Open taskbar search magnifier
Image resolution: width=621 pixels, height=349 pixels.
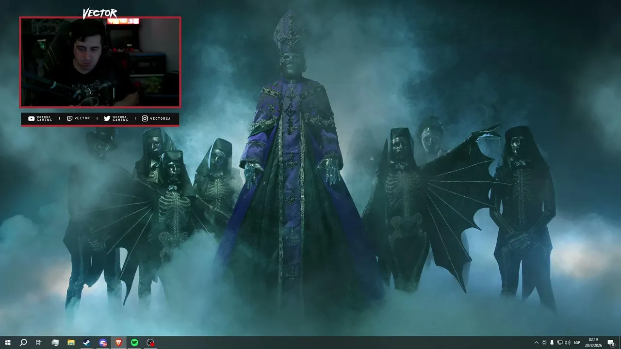pyautogui.click(x=23, y=343)
